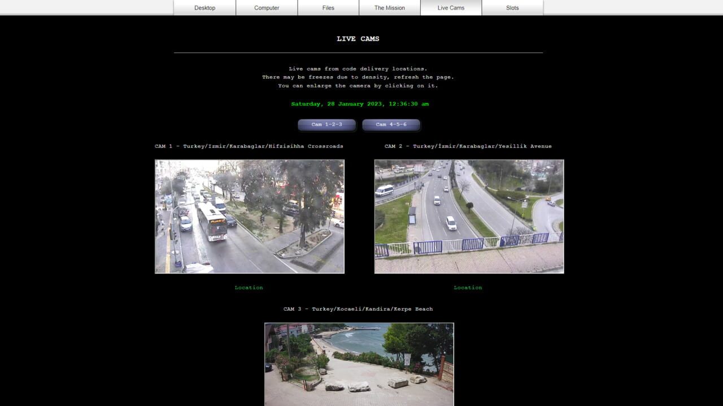Image resolution: width=723 pixels, height=406 pixels.
Task: Open the Location link under Cam 1
Action: [249, 287]
